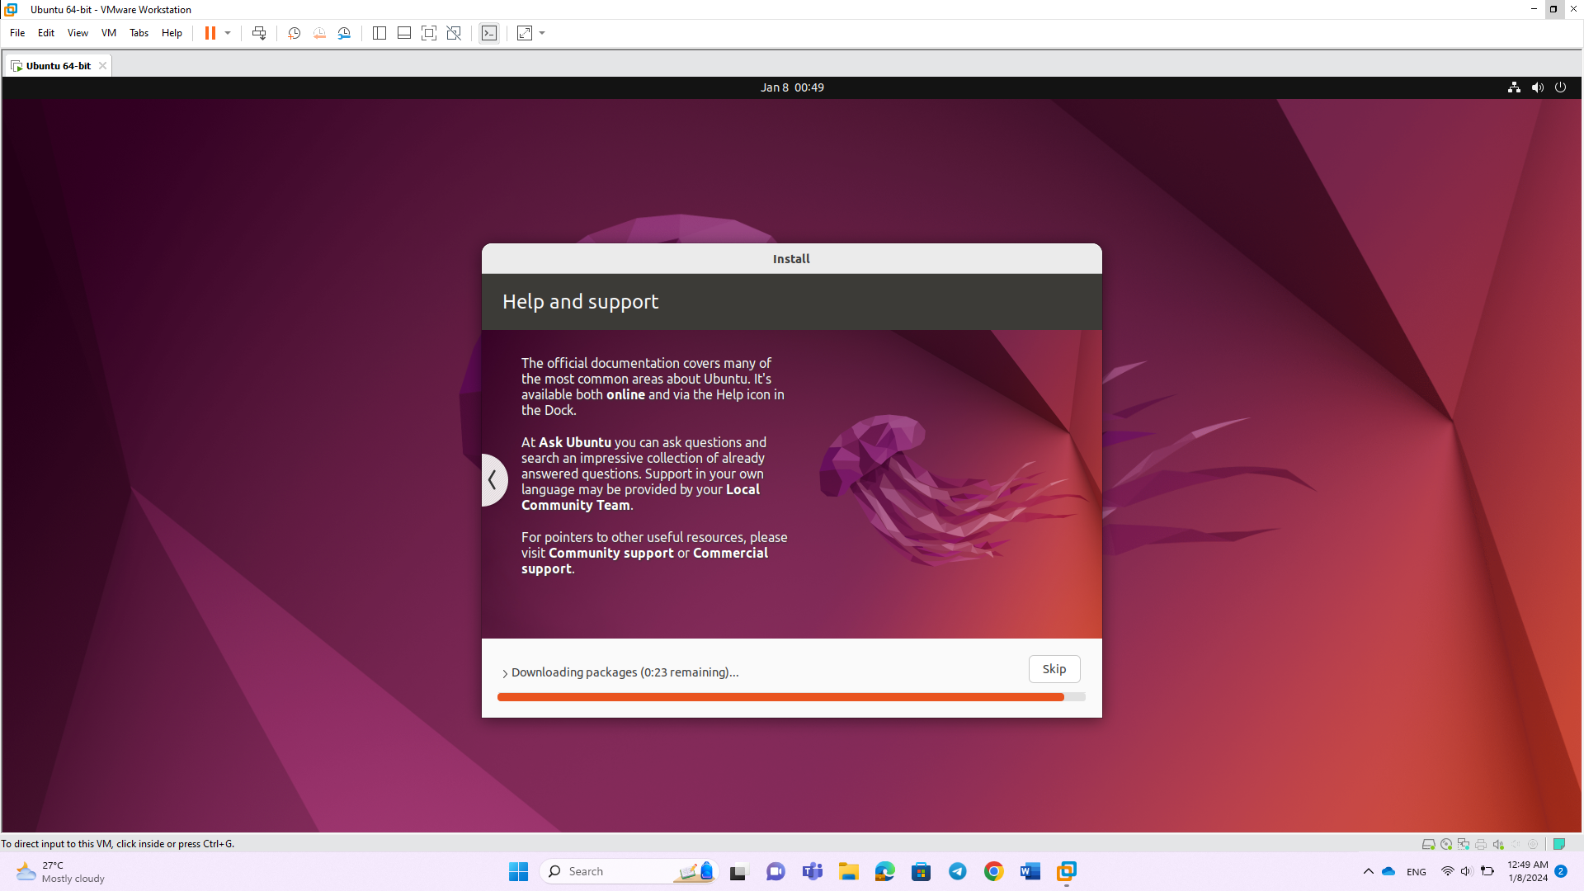
Task: Click the hard disk status icon
Action: tap(1428, 844)
